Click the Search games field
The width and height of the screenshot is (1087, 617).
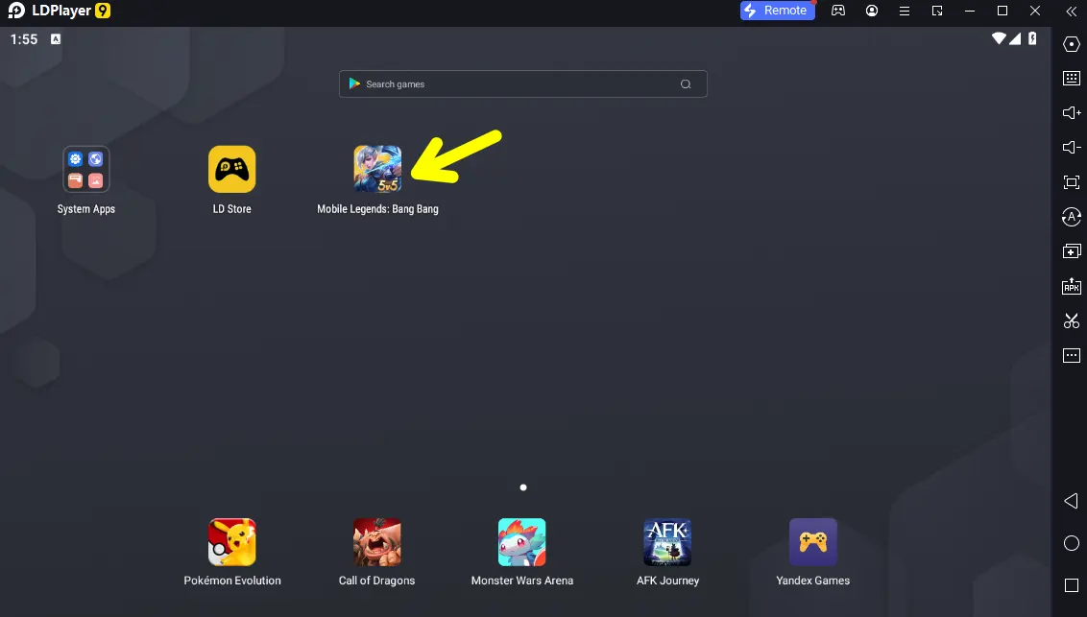pos(523,83)
